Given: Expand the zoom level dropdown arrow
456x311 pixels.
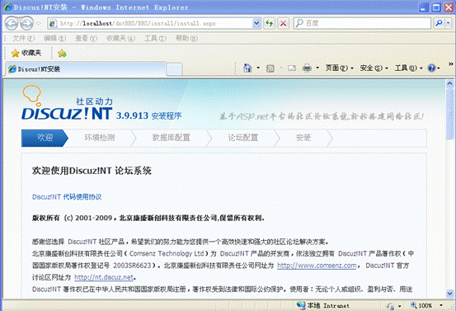Looking at the screenshot, I should pos(441,305).
